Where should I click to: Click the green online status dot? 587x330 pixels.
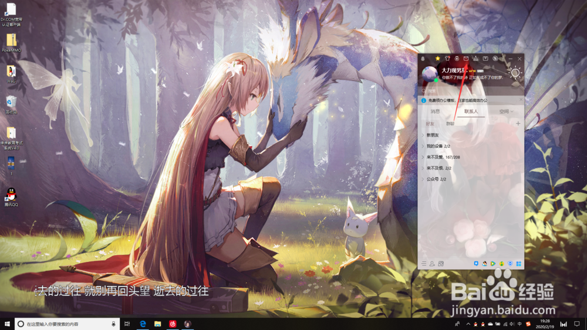click(436, 80)
